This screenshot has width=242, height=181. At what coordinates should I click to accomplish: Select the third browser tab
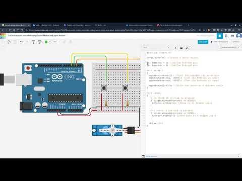pos(77,25)
